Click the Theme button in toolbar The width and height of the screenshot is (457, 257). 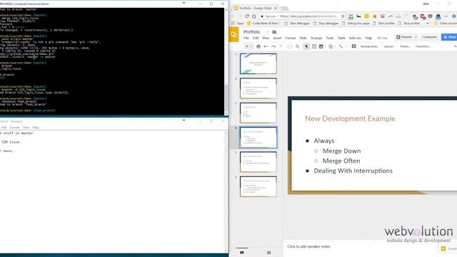405,46
